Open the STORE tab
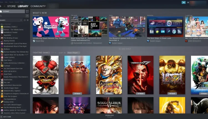 [x=11, y=6]
